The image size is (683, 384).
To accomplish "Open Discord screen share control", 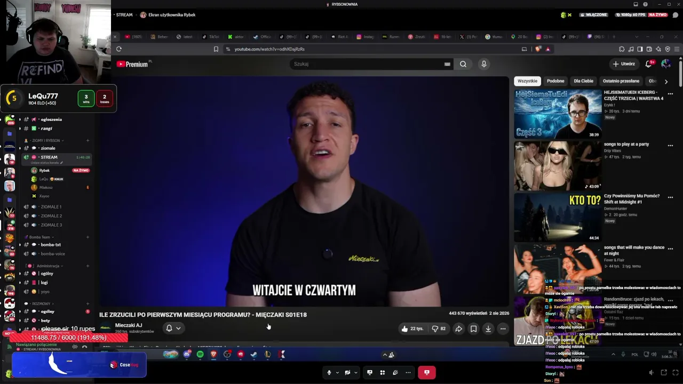I will (x=369, y=372).
